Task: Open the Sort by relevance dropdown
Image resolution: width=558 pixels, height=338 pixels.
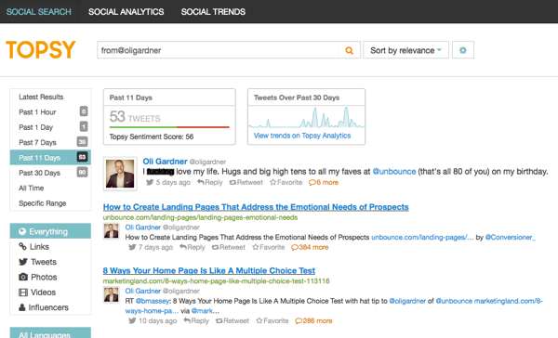Action: (405, 50)
